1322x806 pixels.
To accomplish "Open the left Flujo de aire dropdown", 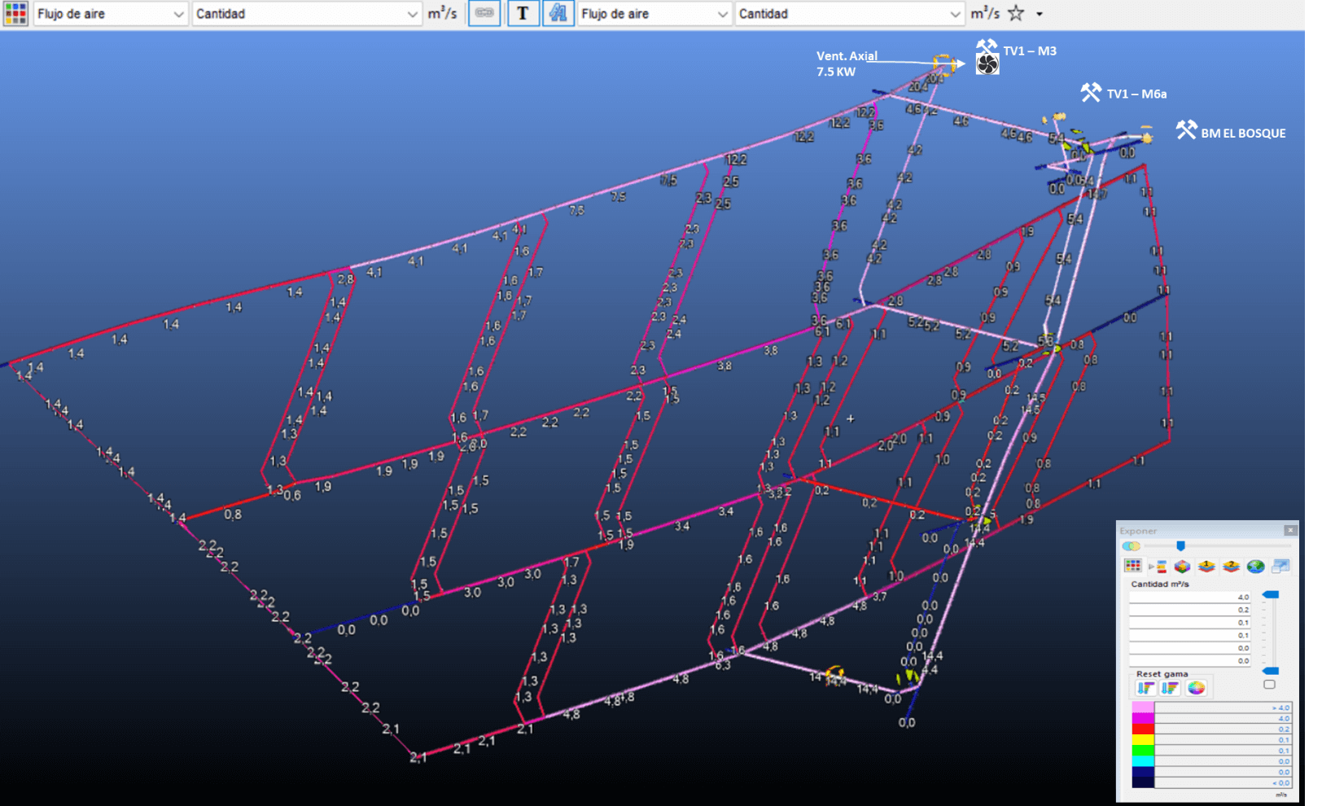I will 112,14.
